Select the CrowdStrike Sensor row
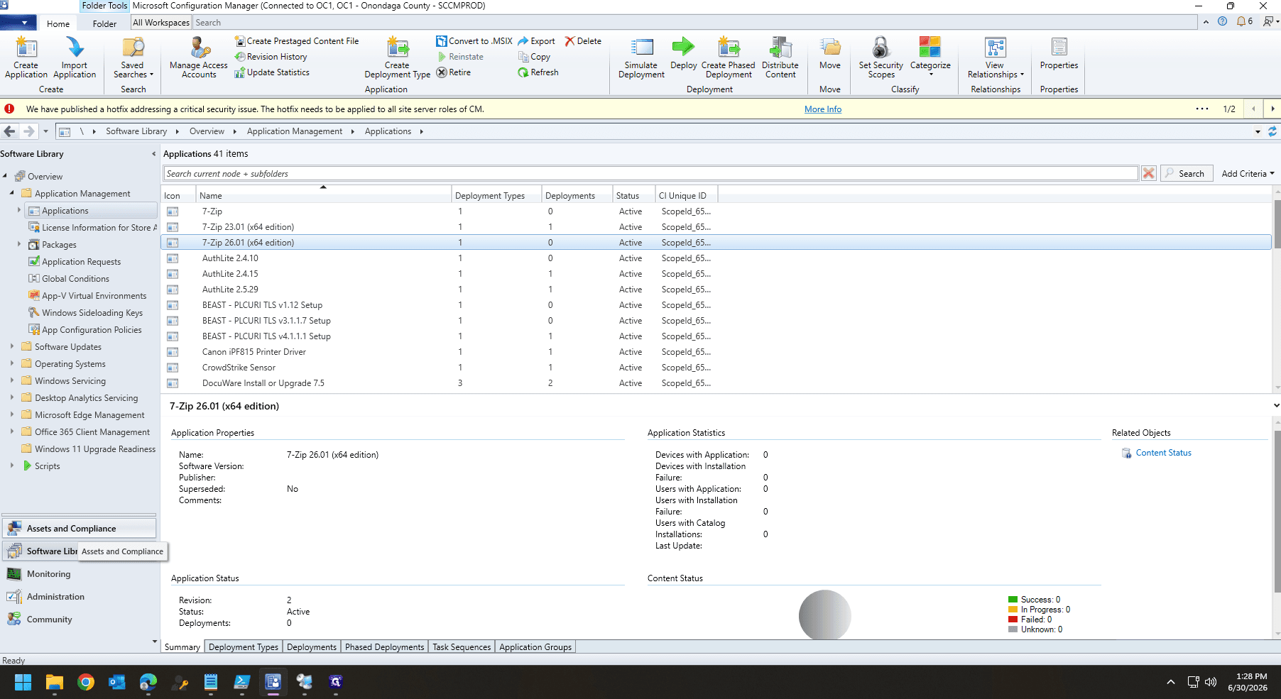This screenshot has width=1281, height=699. 716,368
